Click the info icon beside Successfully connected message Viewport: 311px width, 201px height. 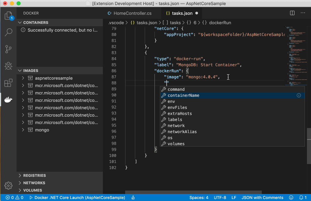point(23,30)
